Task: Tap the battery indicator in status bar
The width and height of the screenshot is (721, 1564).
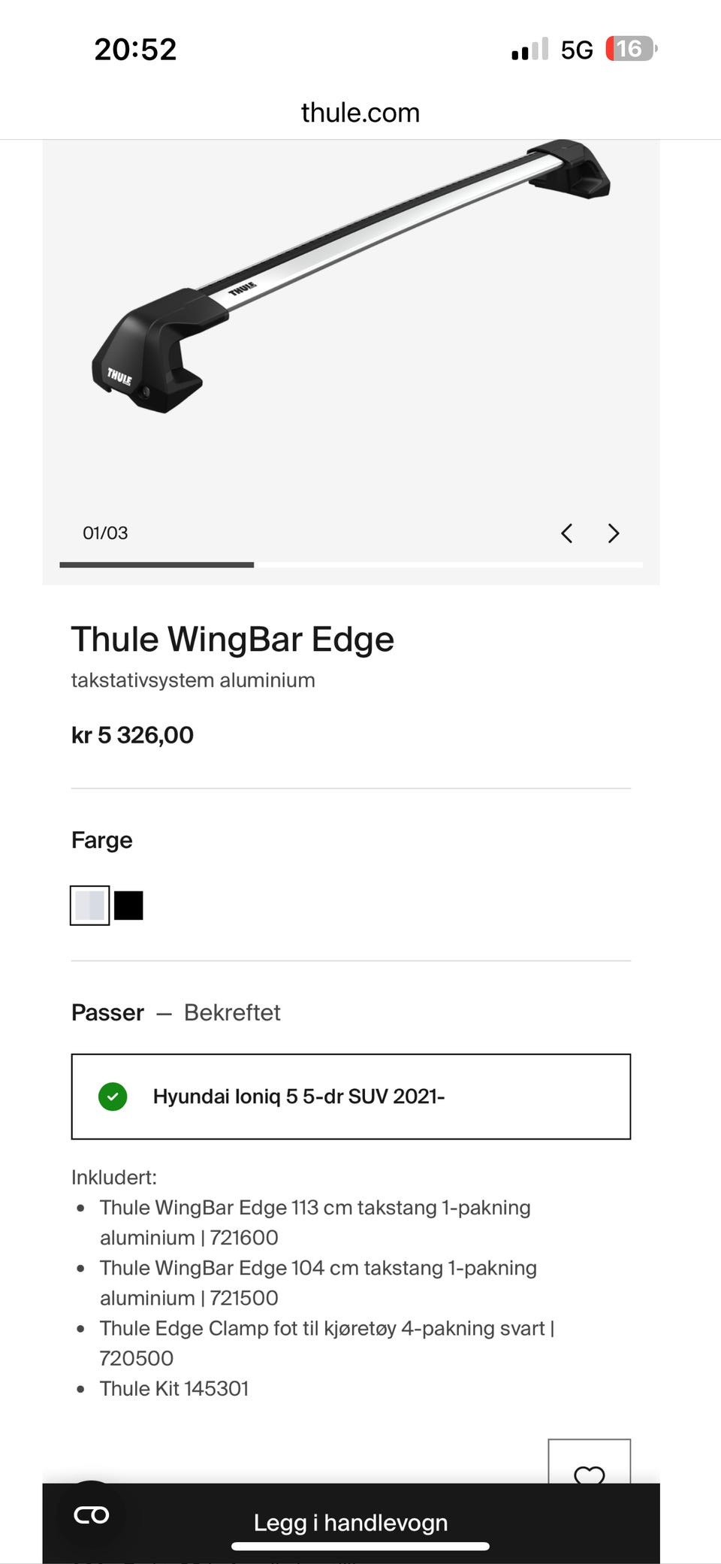Action: 631,50
